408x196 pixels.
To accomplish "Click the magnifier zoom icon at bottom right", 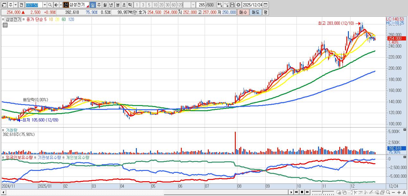I will [388, 192].
